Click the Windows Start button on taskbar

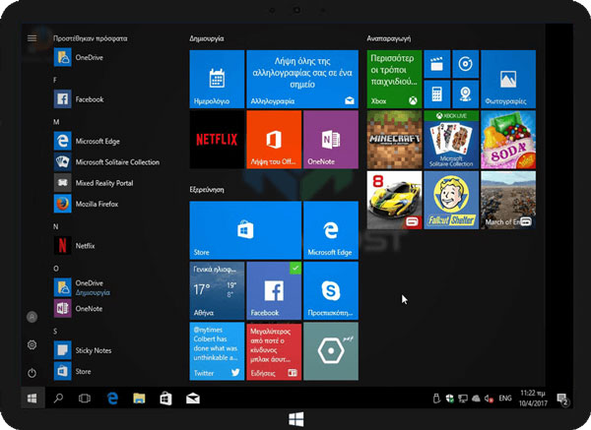[x=33, y=398]
